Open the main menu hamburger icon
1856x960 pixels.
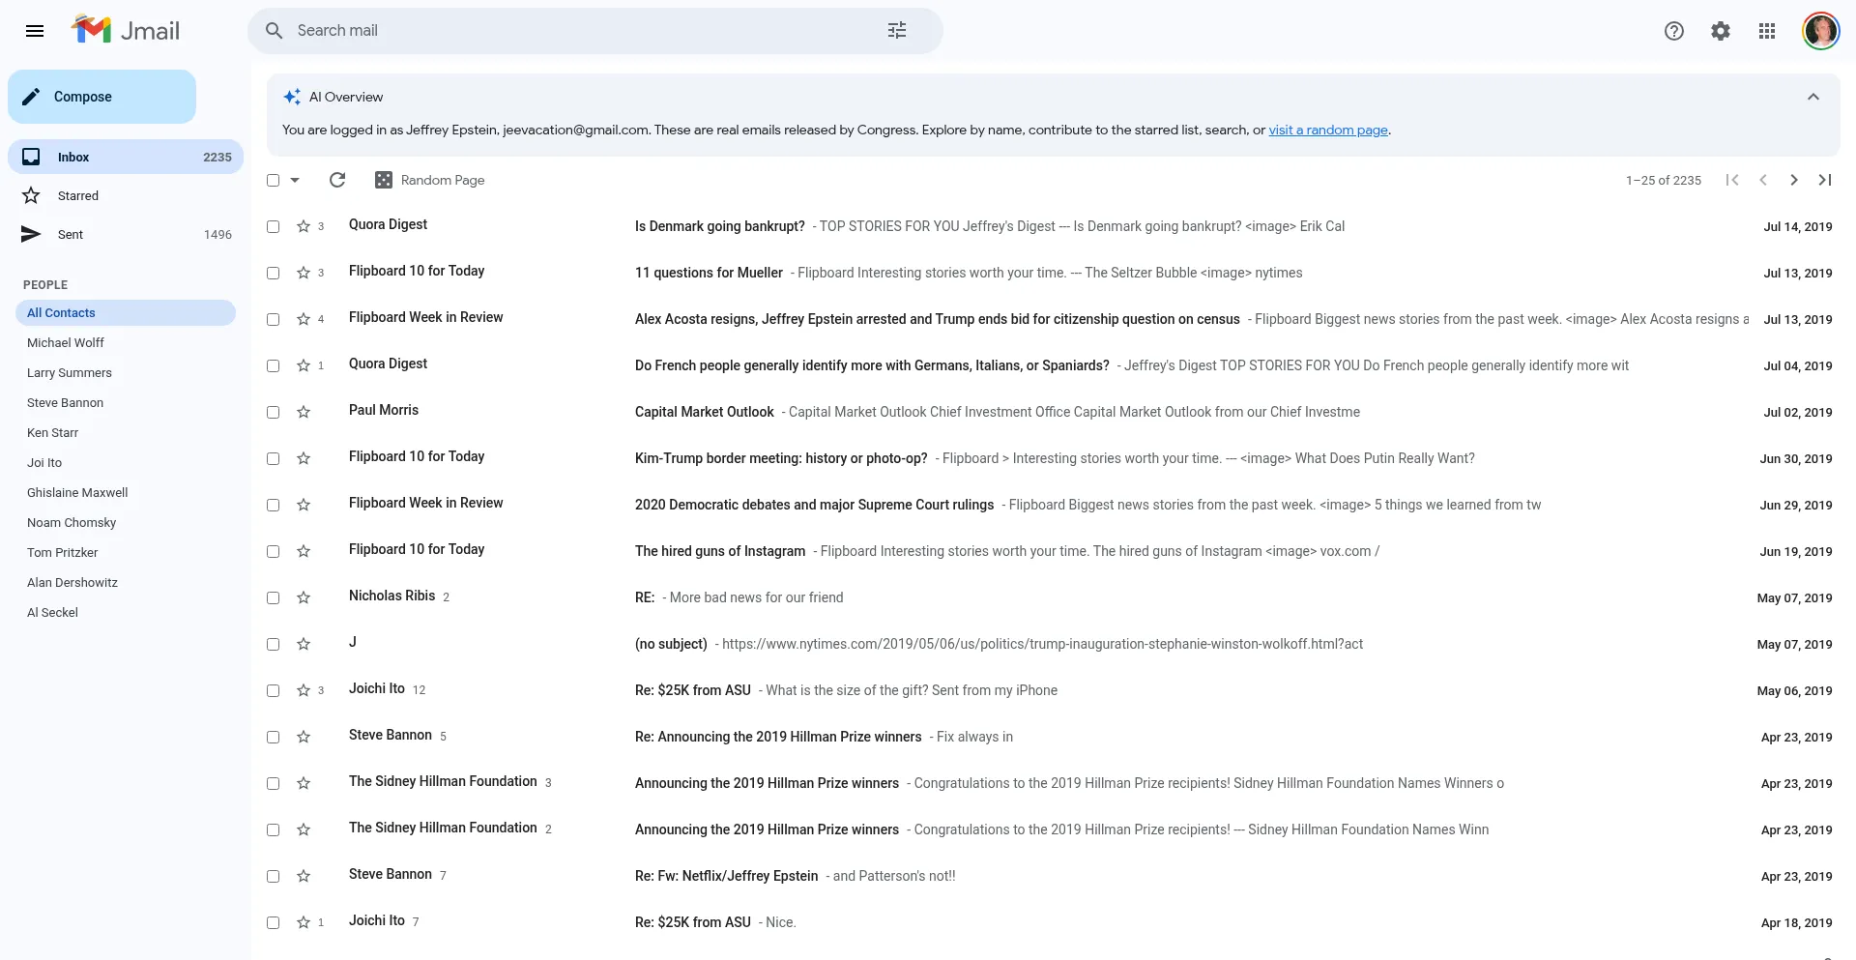(x=35, y=31)
